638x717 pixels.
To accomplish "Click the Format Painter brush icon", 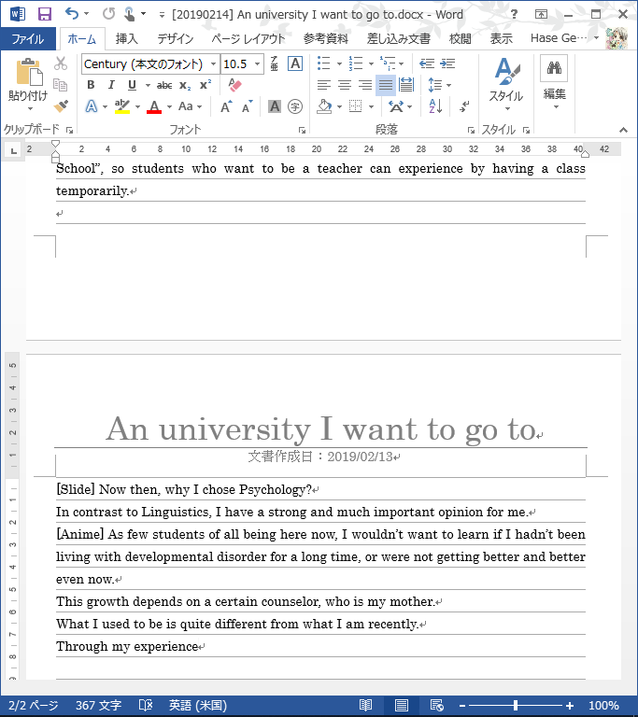I will coord(61,106).
